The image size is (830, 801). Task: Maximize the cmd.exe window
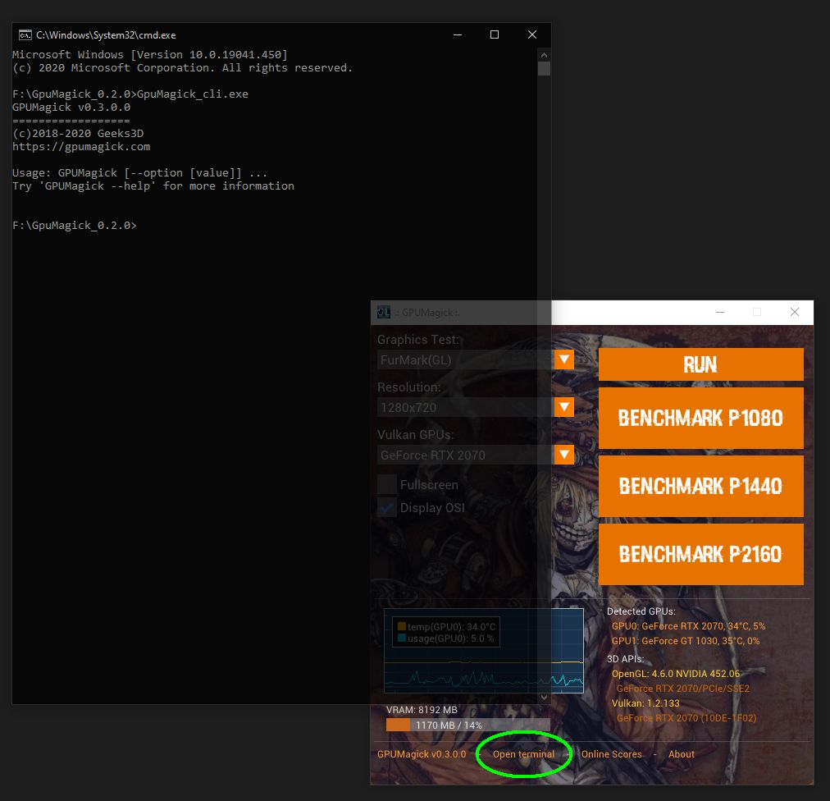[495, 35]
